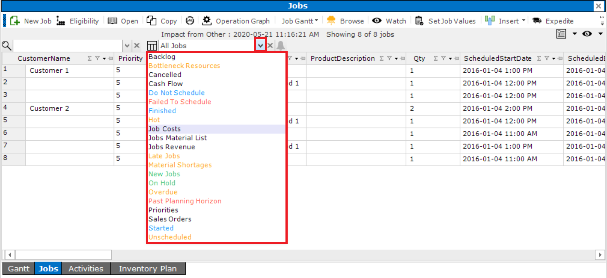Toggle the eye visibility icon at top right
607x278 pixels.
tap(587, 34)
